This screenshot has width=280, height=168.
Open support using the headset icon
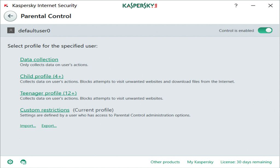23,162
